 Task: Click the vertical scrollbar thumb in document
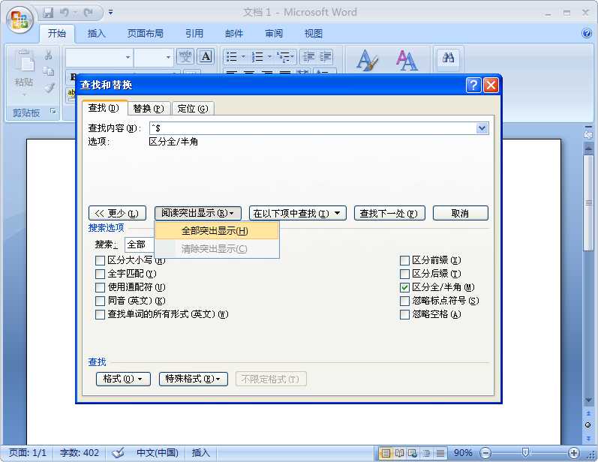(589, 202)
